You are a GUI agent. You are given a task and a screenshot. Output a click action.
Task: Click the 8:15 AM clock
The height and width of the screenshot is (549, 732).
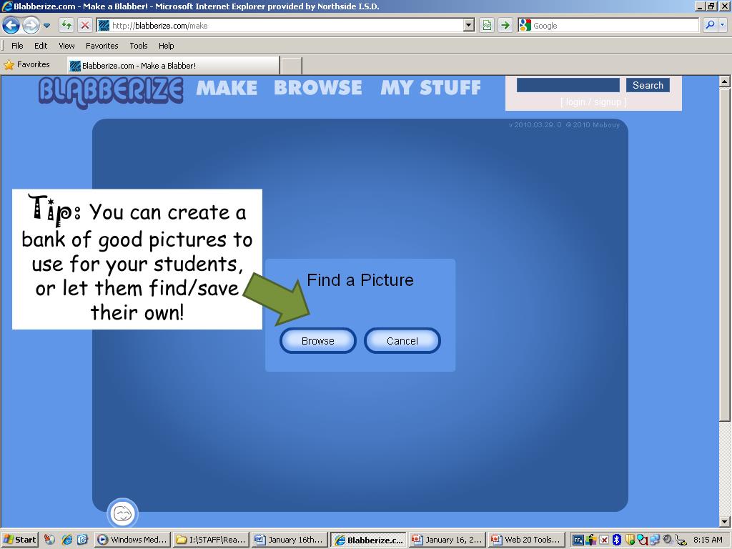tap(708, 540)
